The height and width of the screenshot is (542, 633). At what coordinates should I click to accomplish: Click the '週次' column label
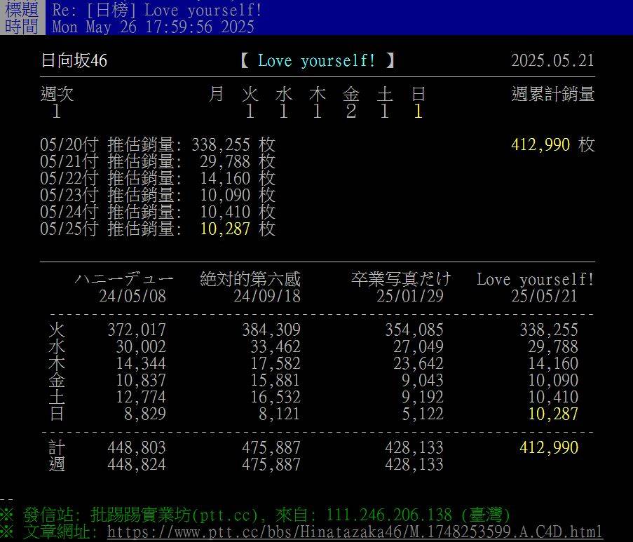(x=57, y=94)
